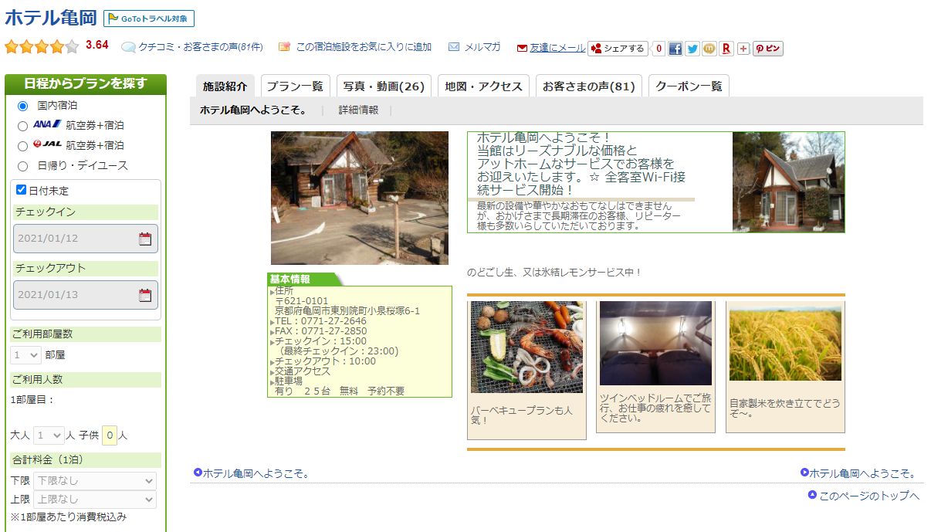Image resolution: width=931 pixels, height=532 pixels.
Task: Click the 友達にメール link
Action: coord(557,48)
